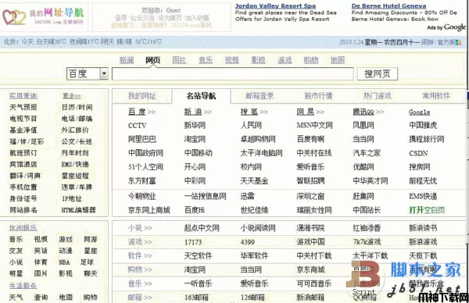Viewport: 469px width, 303px height.
Task: Open the 地图 search tab
Action: click(x=338, y=60)
